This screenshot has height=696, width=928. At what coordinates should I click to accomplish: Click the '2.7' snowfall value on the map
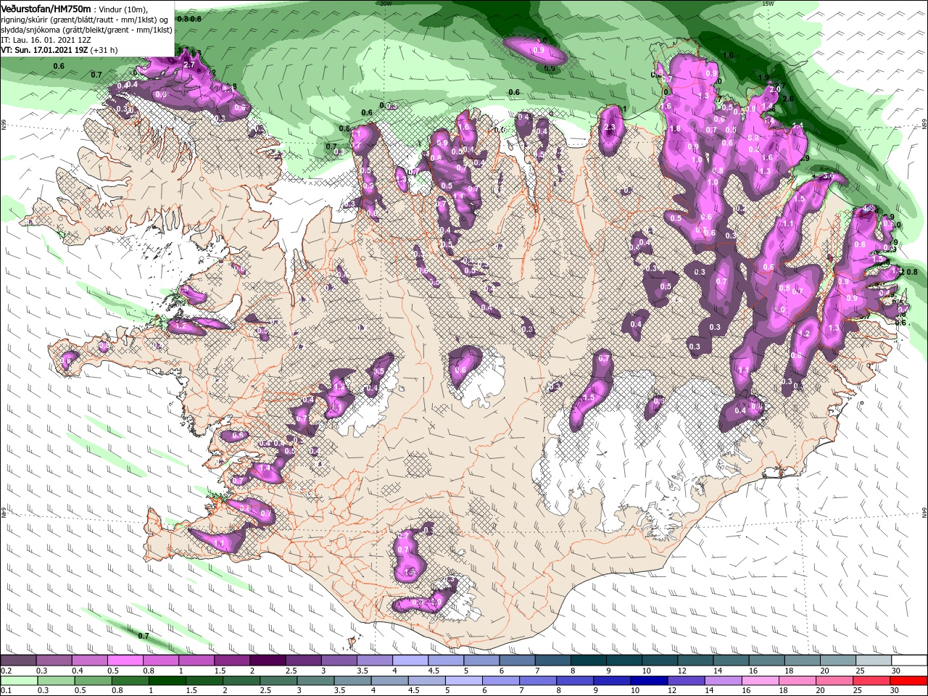189,65
